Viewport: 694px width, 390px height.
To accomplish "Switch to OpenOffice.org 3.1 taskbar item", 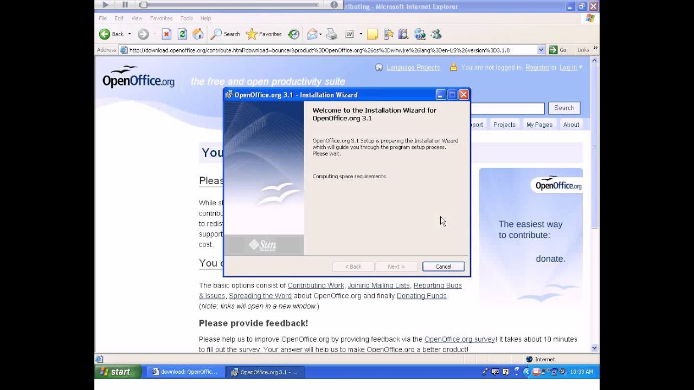I will (x=265, y=372).
